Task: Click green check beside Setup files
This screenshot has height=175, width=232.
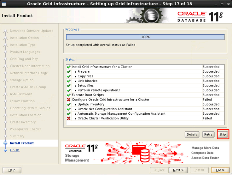Action: (x=69, y=86)
